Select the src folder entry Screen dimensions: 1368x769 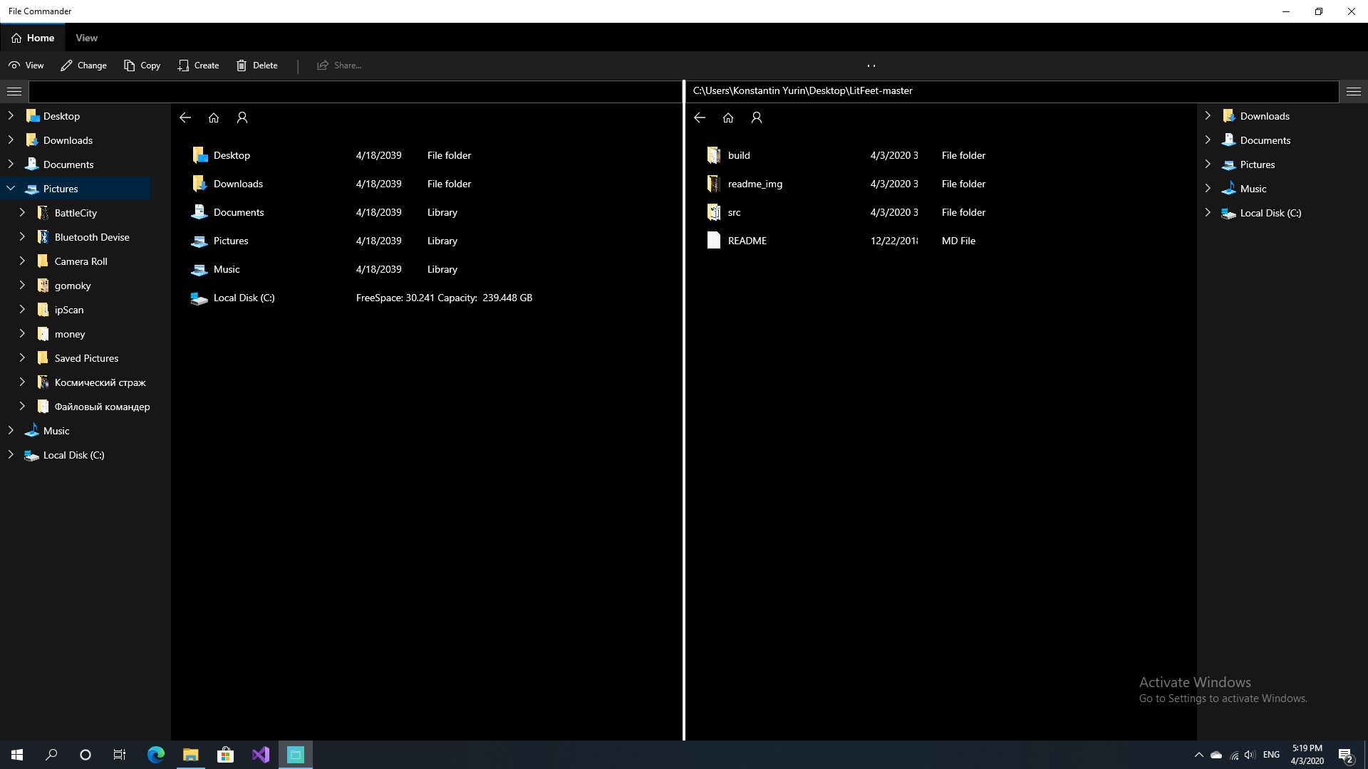[734, 212]
